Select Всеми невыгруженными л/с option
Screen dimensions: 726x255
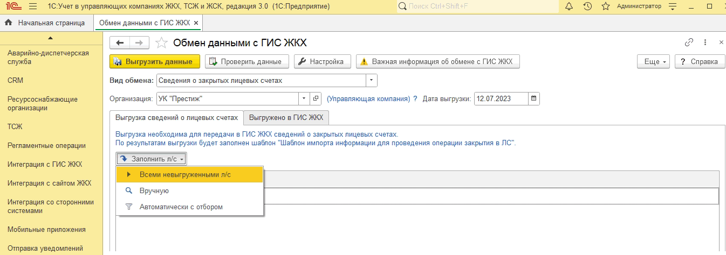(185, 174)
